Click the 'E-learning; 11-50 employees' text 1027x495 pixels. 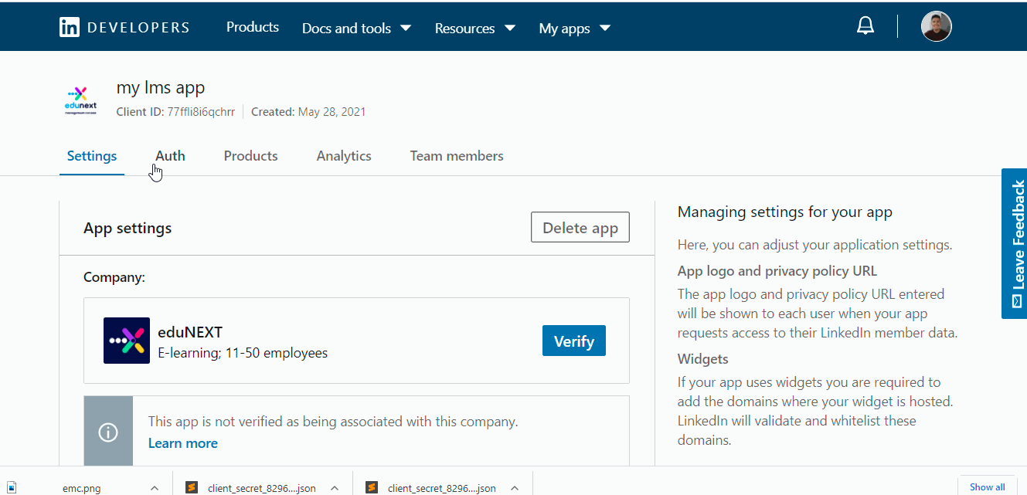tap(243, 354)
